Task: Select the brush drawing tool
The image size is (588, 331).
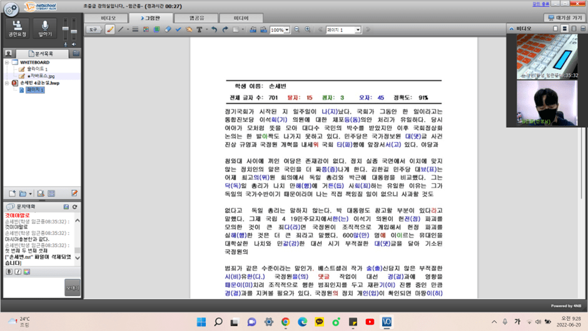Action: pyautogui.click(x=110, y=29)
